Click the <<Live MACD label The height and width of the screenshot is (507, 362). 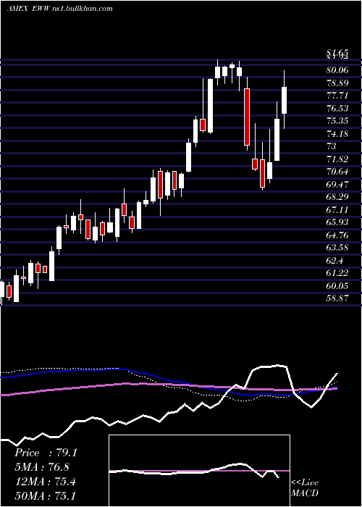[305, 487]
